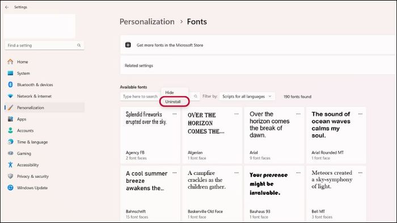Open Time & language settings label
The width and height of the screenshot is (397, 223).
(32, 142)
